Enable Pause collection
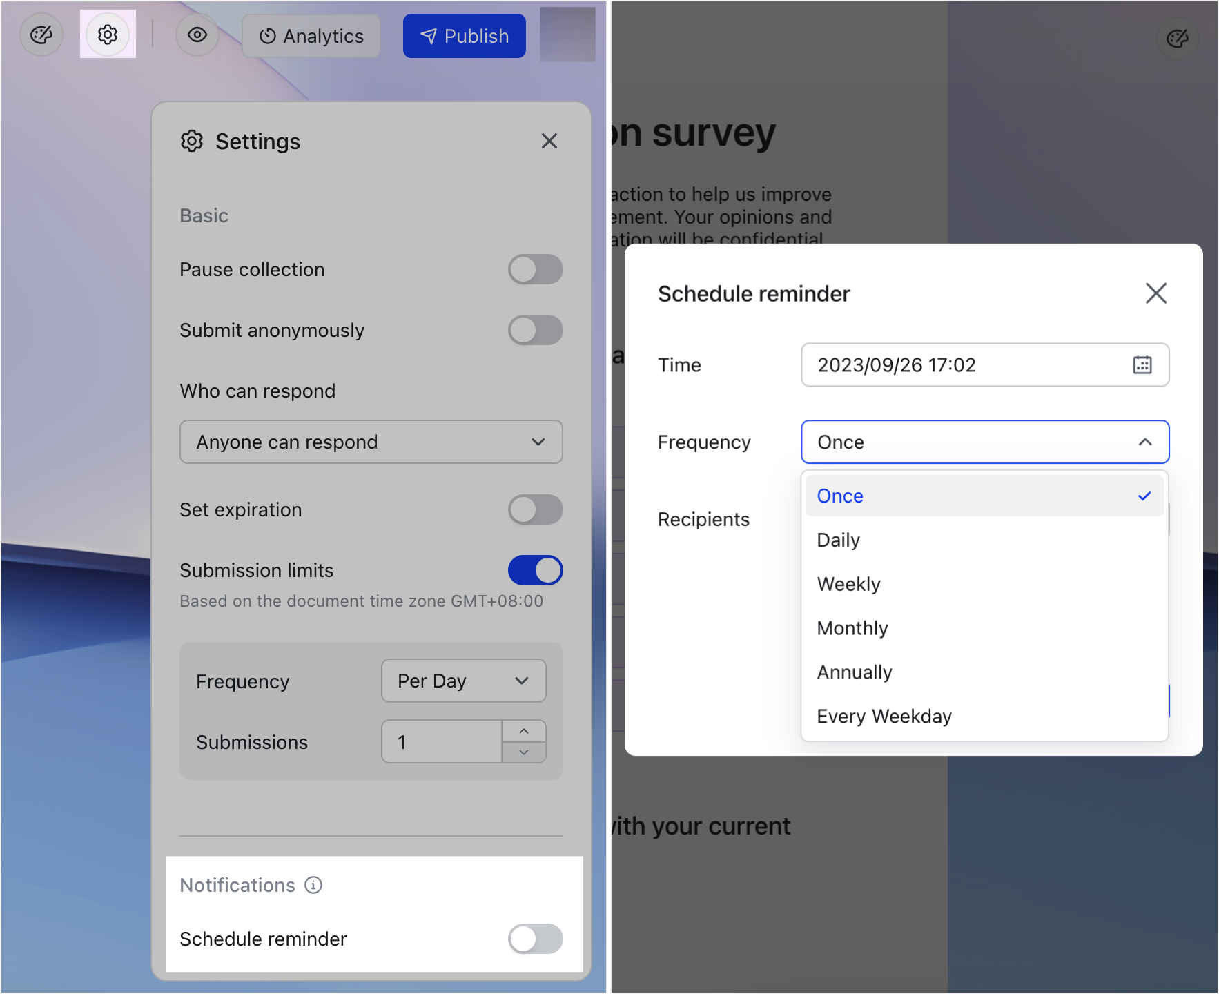This screenshot has width=1219, height=994. pyautogui.click(x=535, y=270)
